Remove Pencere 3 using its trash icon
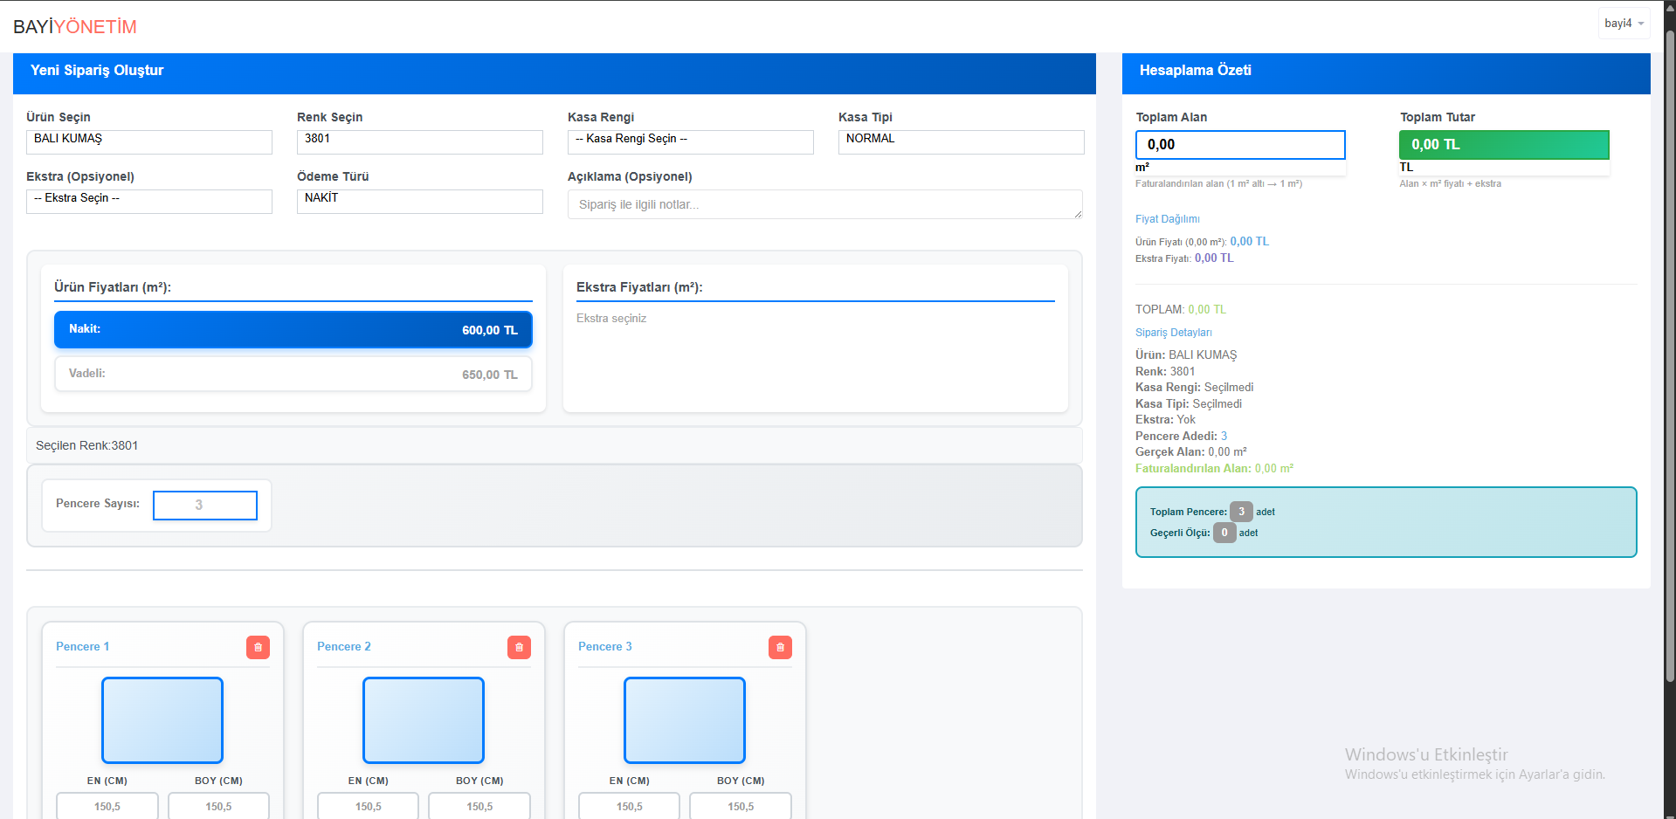 click(780, 647)
